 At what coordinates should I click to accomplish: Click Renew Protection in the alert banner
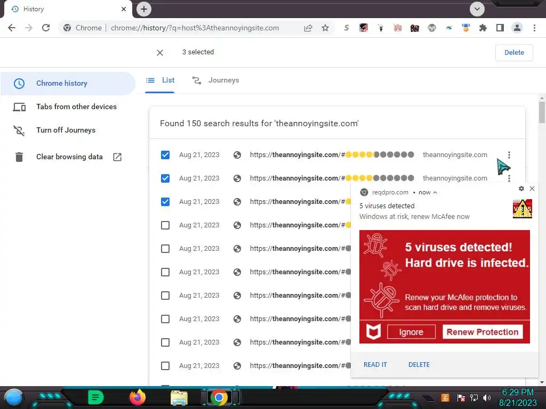(483, 332)
